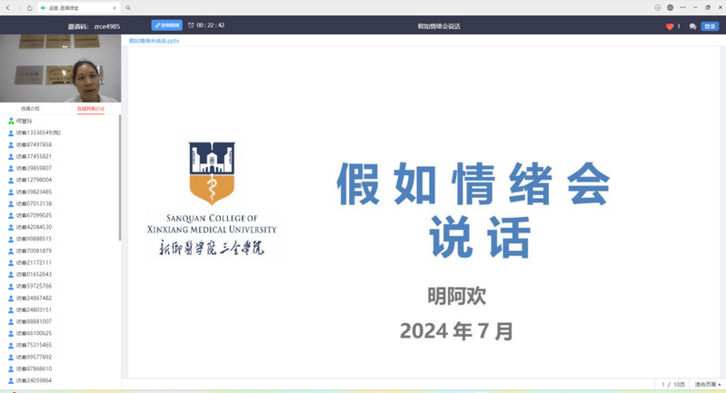Click the browser back arrow
The image size is (726, 393).
click(x=7, y=7)
